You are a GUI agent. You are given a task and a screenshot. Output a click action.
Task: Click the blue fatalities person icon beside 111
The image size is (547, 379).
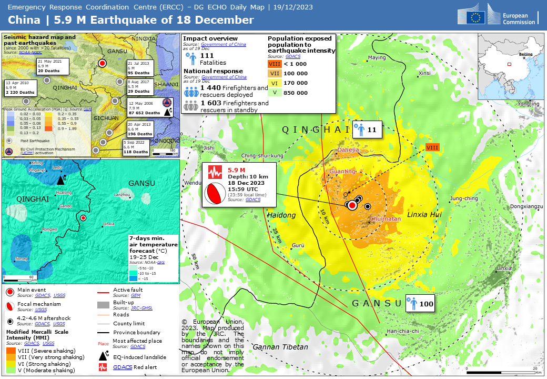click(x=191, y=58)
